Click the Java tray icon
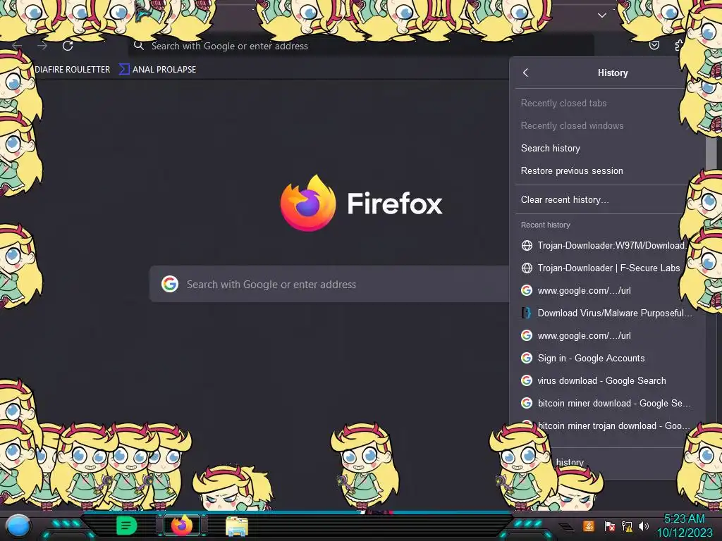This screenshot has width=722, height=541. (588, 526)
